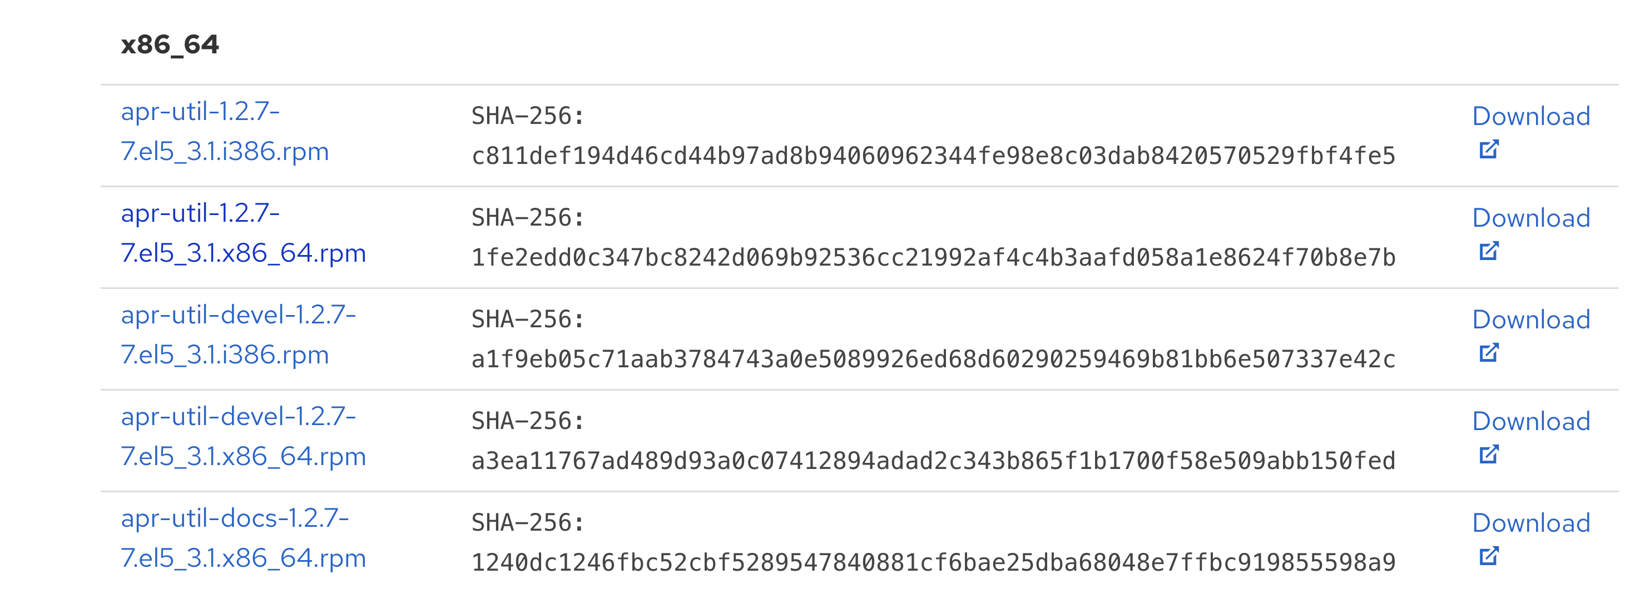The image size is (1635, 589).
Task: Open apr-util-docs-1.2.7-7.el5_3.1.x86_64.rpm package link
Action: (x=243, y=538)
